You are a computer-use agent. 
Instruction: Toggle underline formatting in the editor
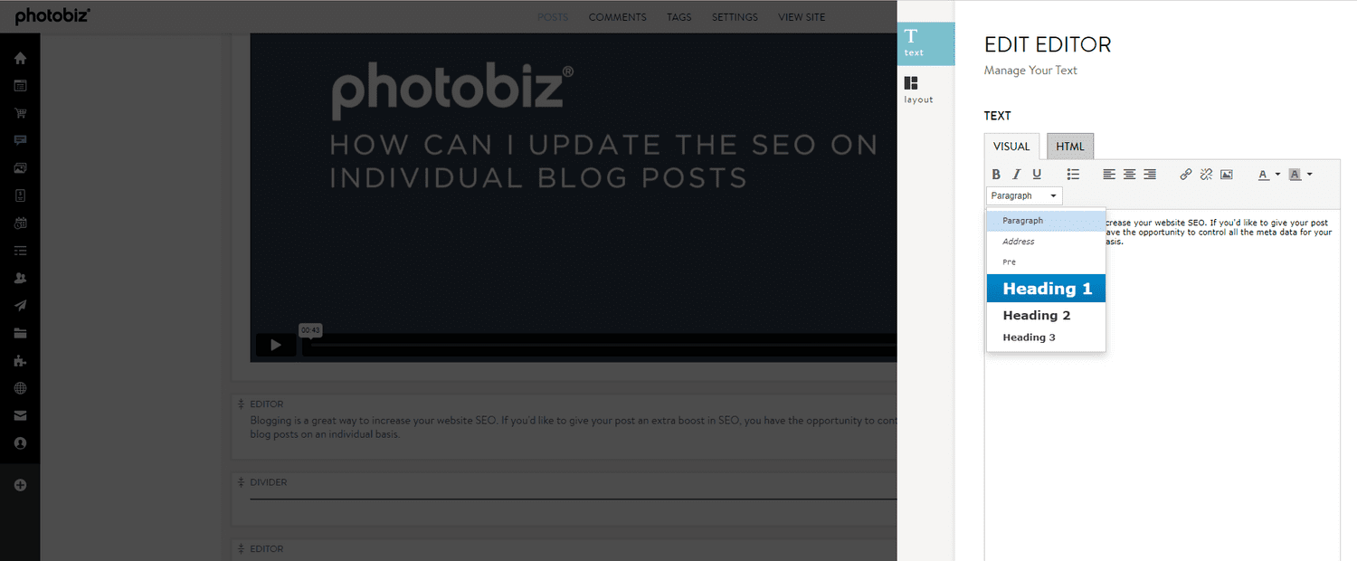pyautogui.click(x=1037, y=174)
